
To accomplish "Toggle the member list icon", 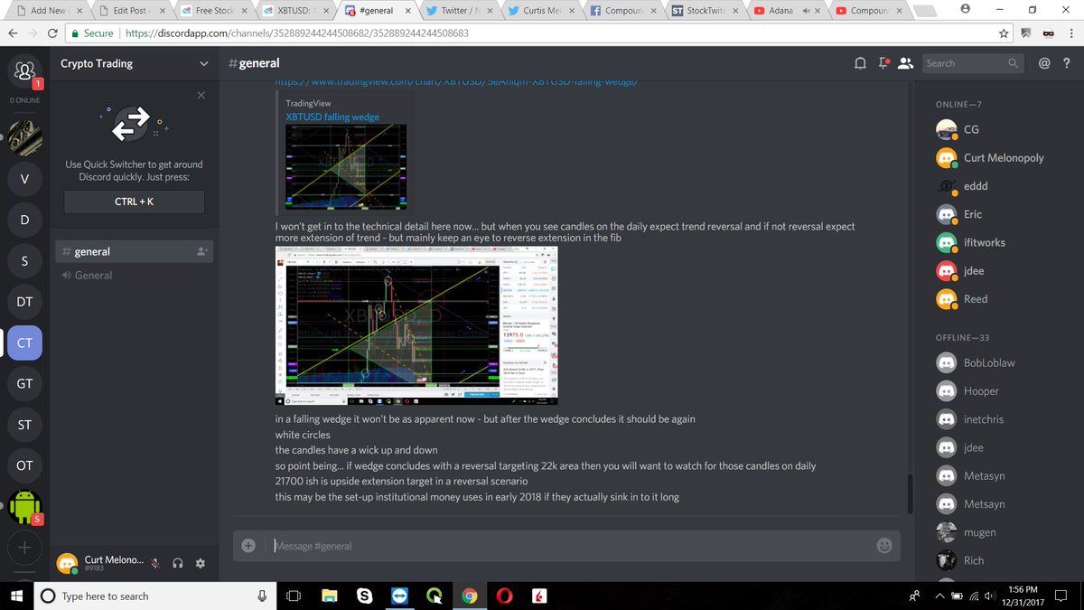I will tap(906, 63).
